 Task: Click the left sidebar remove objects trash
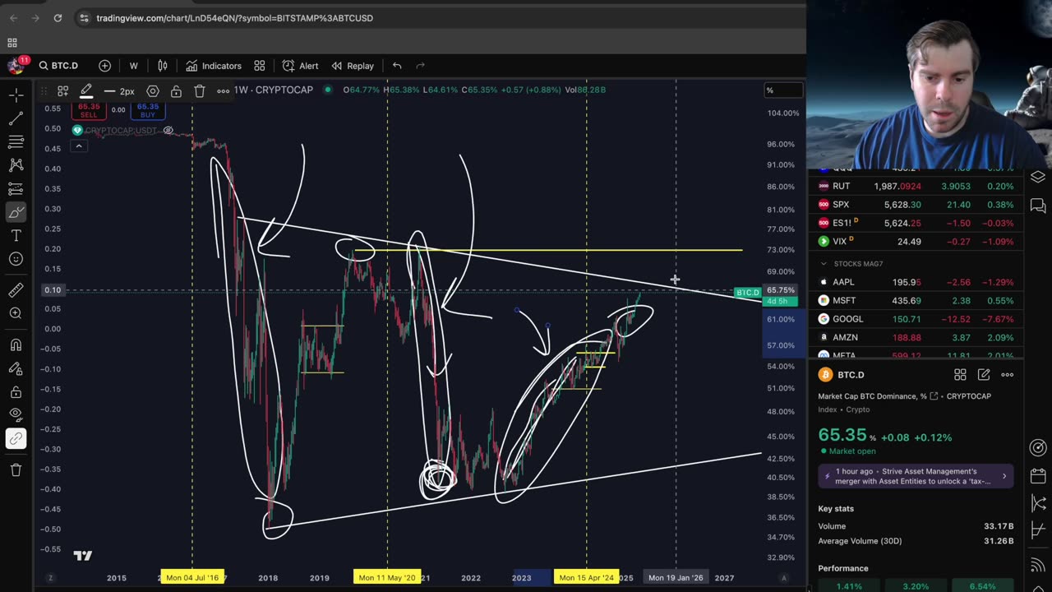[x=16, y=469]
